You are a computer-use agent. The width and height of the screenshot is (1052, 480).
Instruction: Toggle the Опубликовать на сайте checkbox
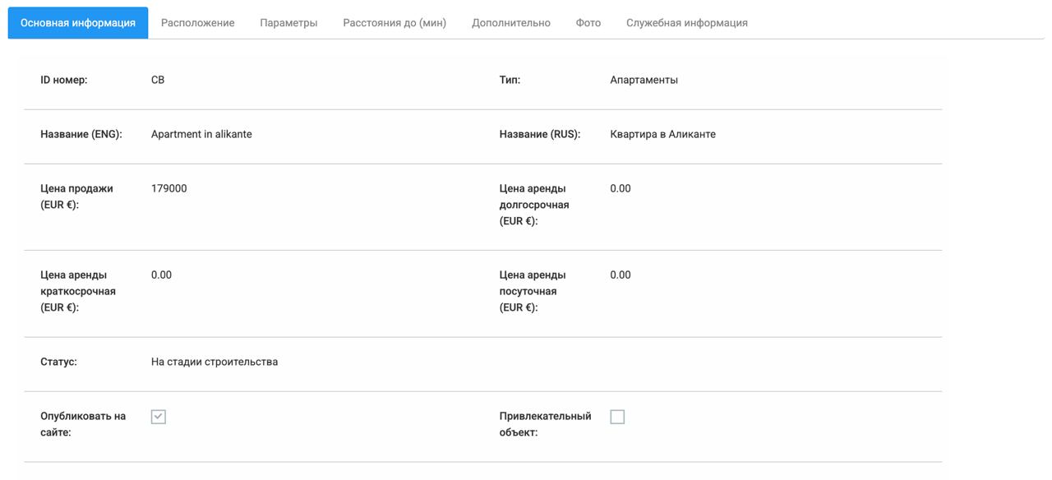pos(158,416)
